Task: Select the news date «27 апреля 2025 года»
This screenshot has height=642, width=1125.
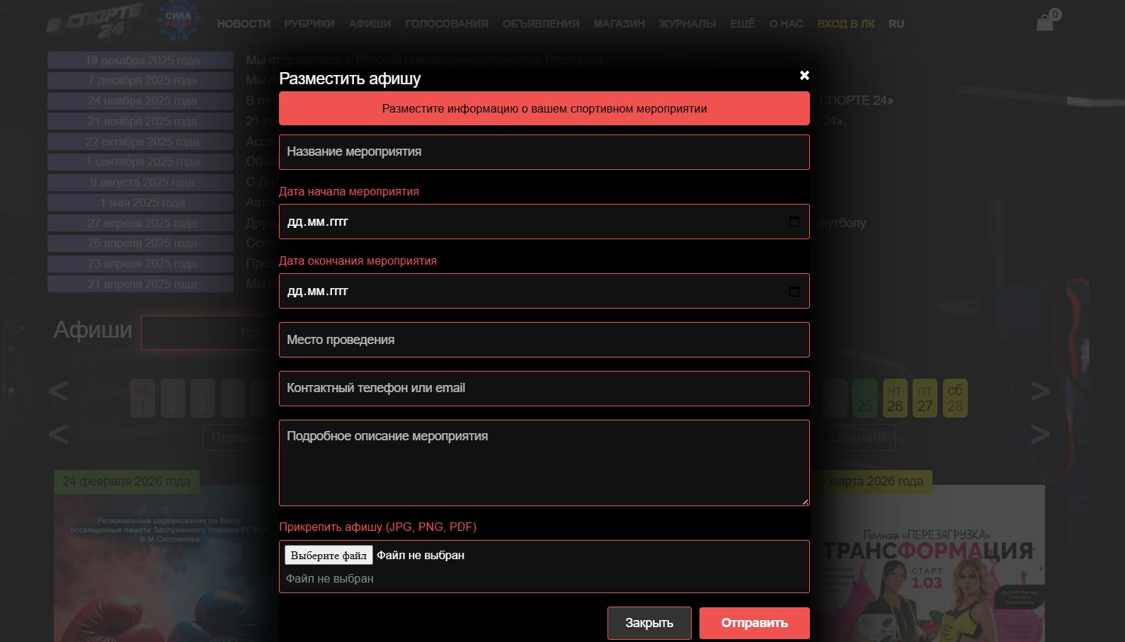Action: pyautogui.click(x=141, y=223)
